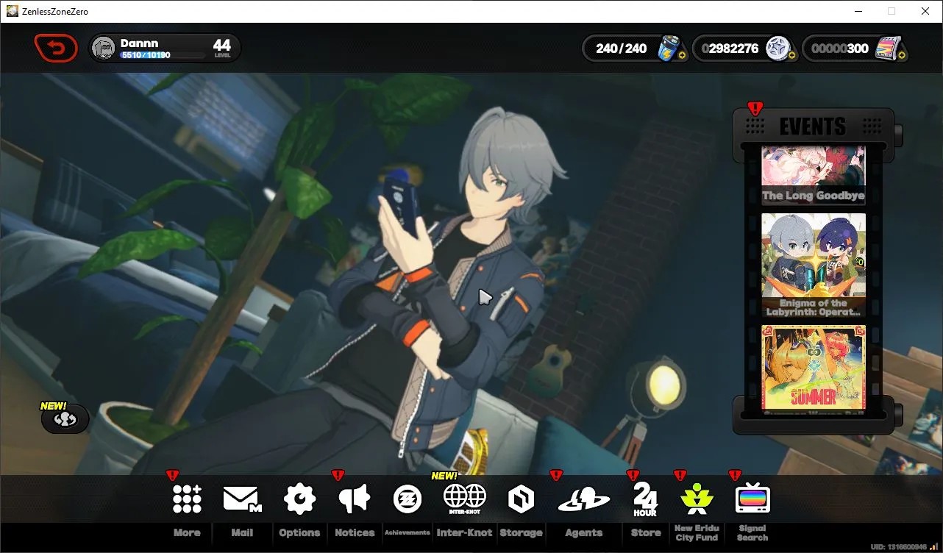Click the Agents text label

point(584,532)
